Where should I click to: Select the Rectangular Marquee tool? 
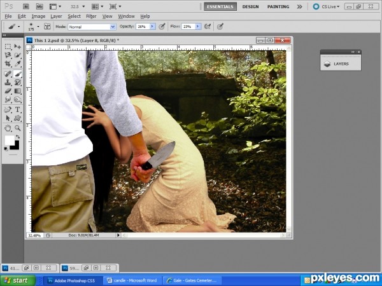[8, 46]
